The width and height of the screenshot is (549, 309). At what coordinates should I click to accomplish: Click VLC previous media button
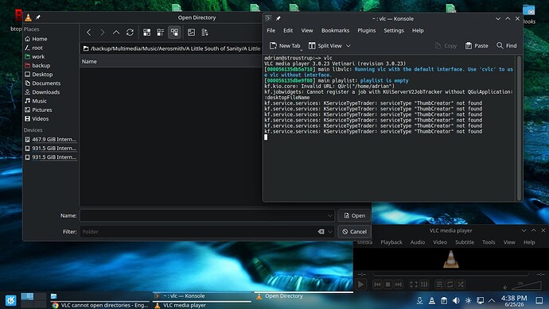coord(377,284)
